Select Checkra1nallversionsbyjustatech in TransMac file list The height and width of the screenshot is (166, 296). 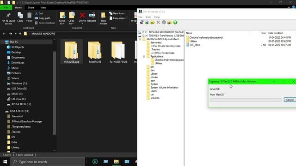(206, 38)
